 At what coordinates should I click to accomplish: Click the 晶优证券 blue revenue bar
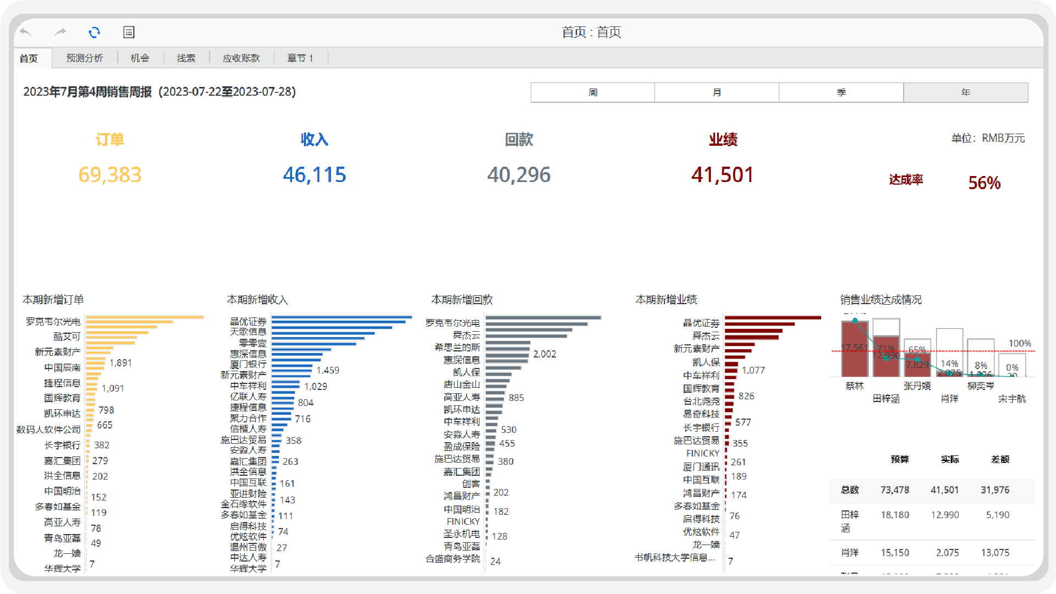point(341,317)
